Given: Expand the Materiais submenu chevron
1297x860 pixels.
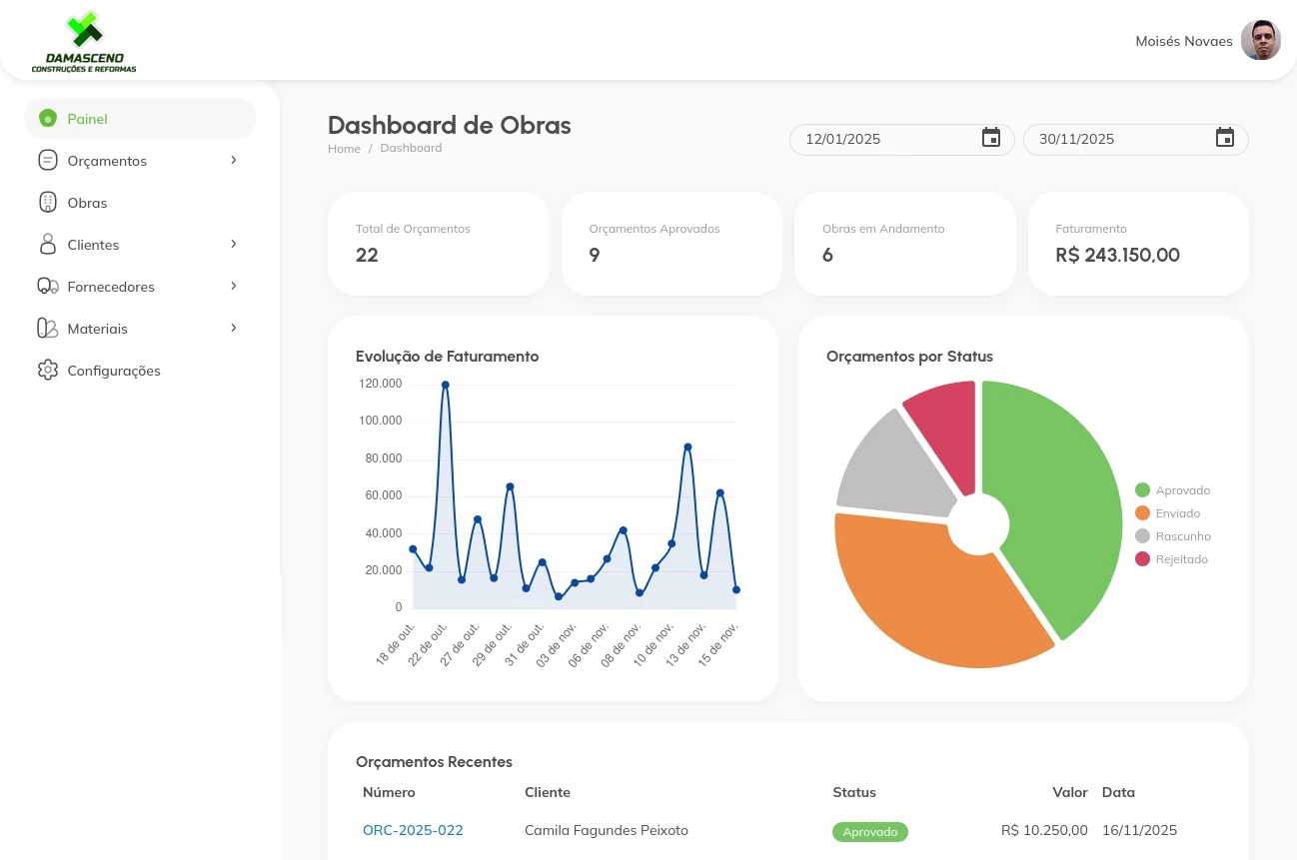Looking at the screenshot, I should pos(234,328).
